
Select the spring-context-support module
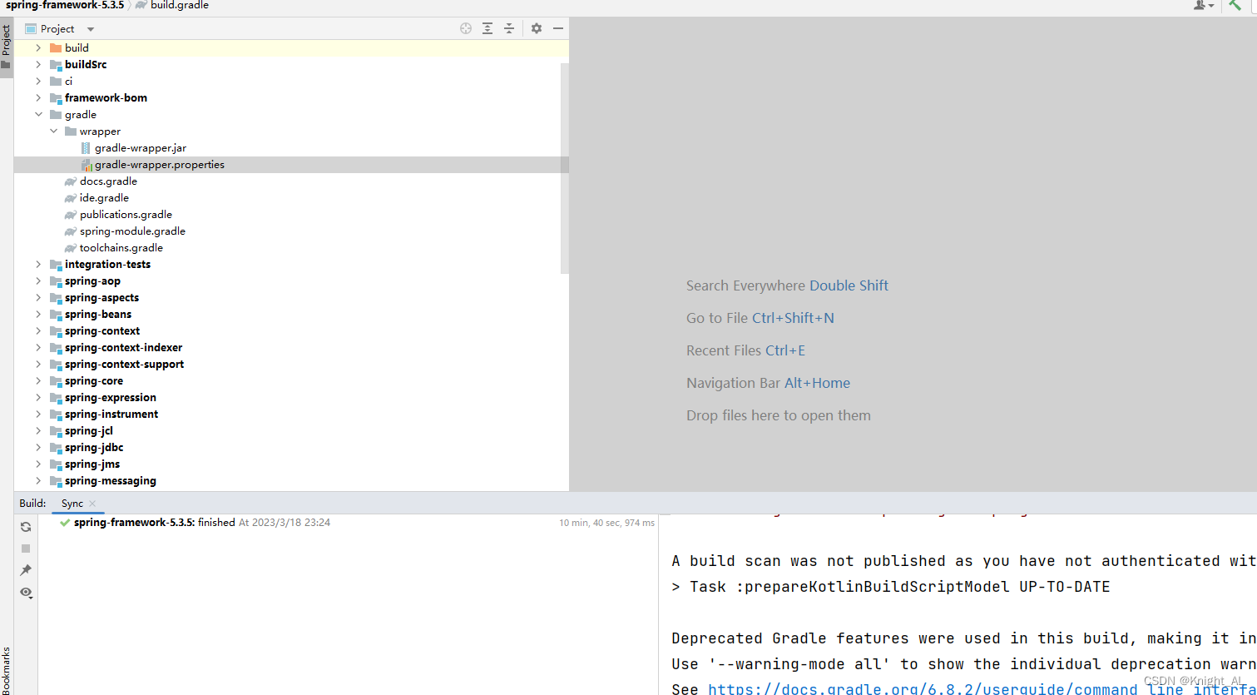coord(124,365)
